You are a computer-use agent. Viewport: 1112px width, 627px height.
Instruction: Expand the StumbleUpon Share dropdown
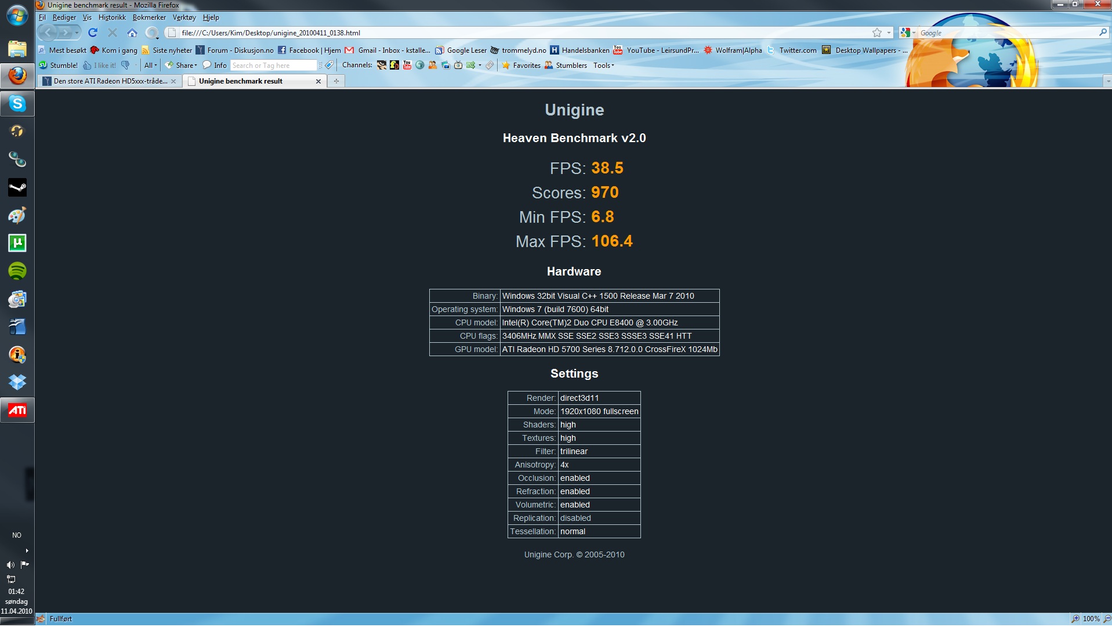(181, 66)
